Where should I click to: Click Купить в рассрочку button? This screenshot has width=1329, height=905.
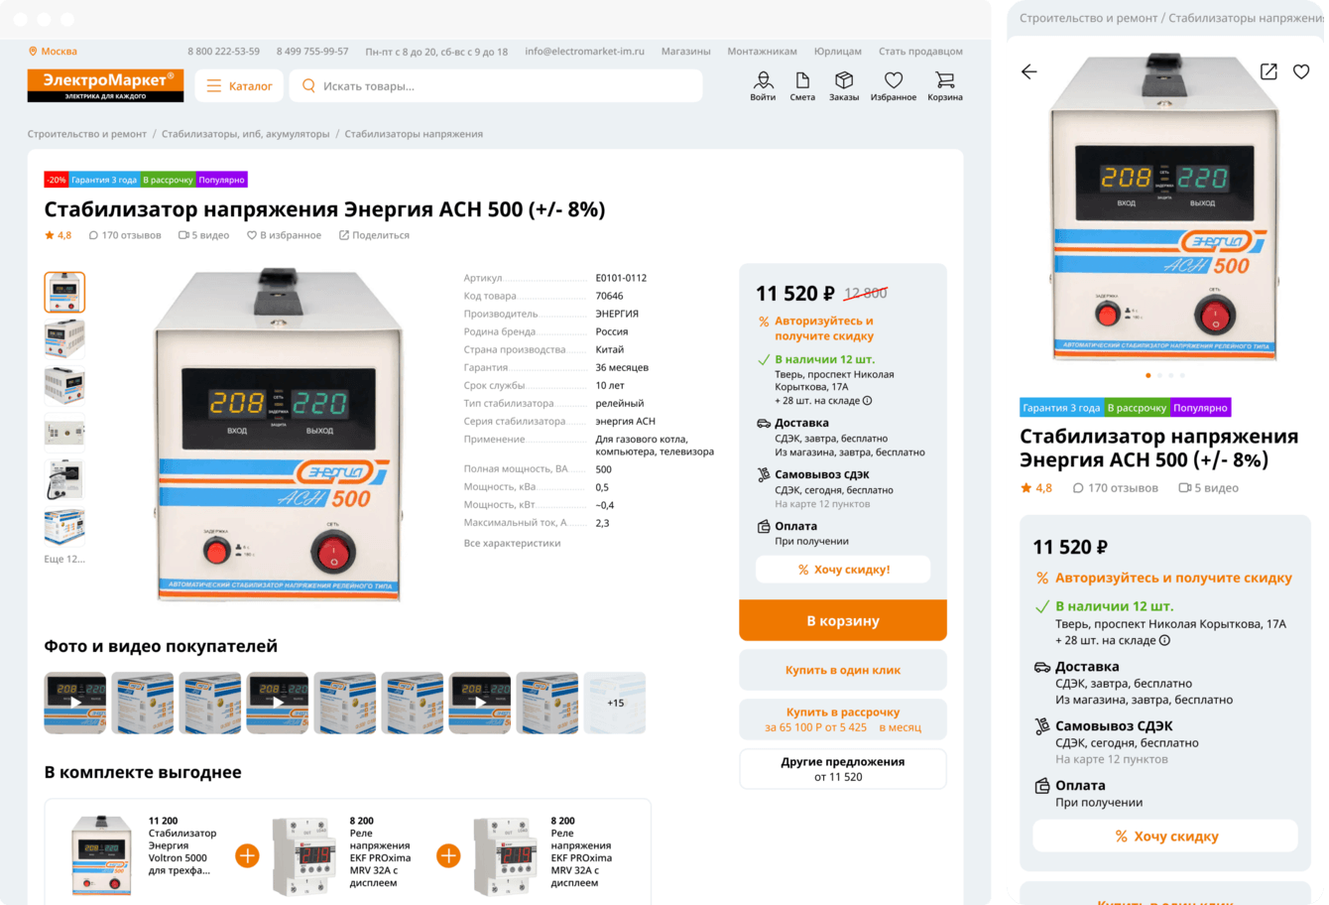coord(843,719)
